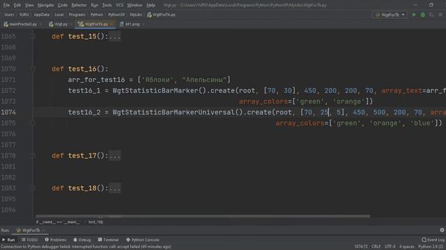446x250 pixels.
Task: Open the Help menu
Action: (151, 5)
